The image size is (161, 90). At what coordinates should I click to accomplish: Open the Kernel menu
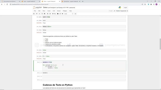(59, 11)
